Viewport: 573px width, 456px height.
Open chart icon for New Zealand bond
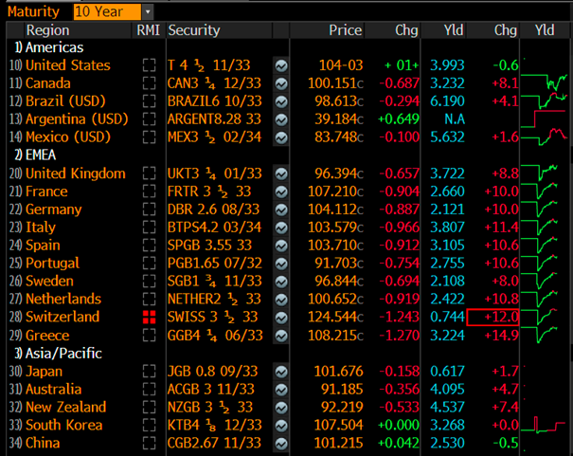(281, 408)
